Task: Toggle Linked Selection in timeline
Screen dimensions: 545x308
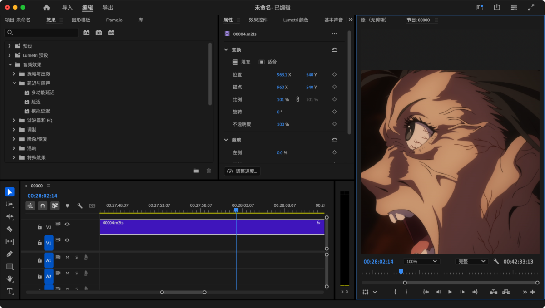Action: [x=55, y=205]
